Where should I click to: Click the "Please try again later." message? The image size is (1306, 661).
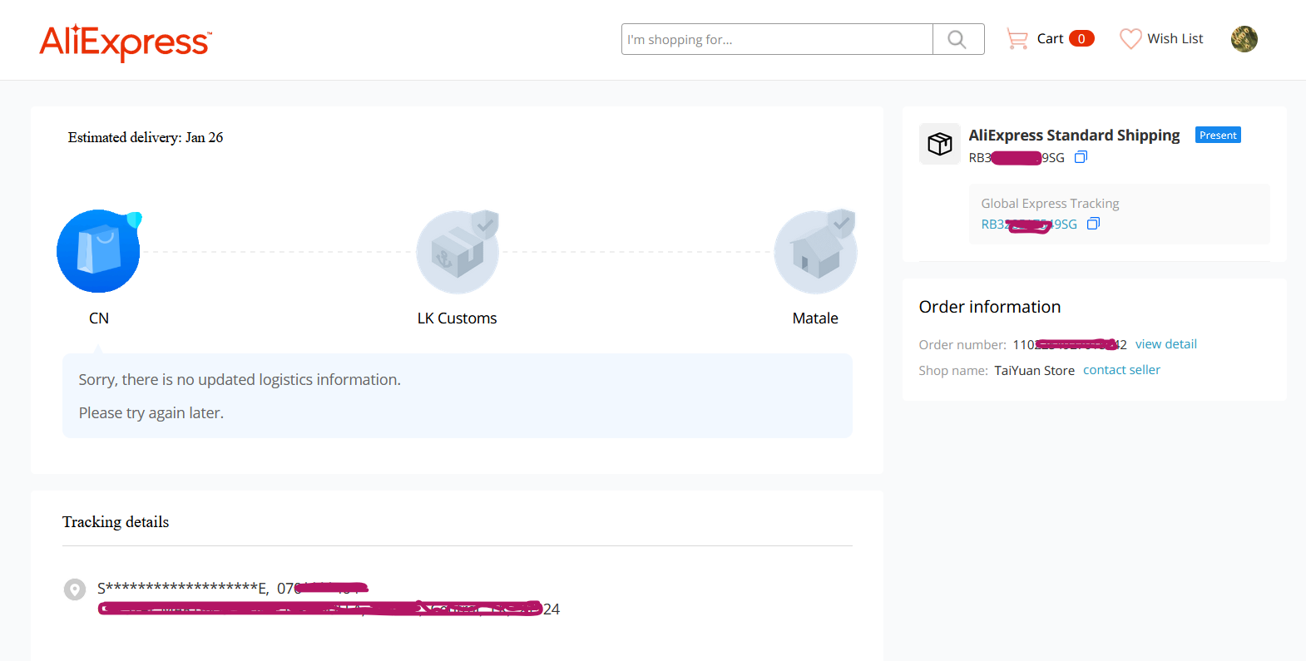(x=151, y=413)
